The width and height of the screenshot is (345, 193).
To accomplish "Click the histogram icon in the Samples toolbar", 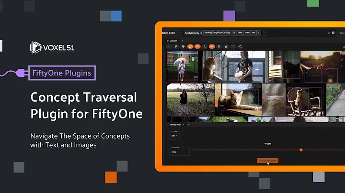I will [226, 46].
